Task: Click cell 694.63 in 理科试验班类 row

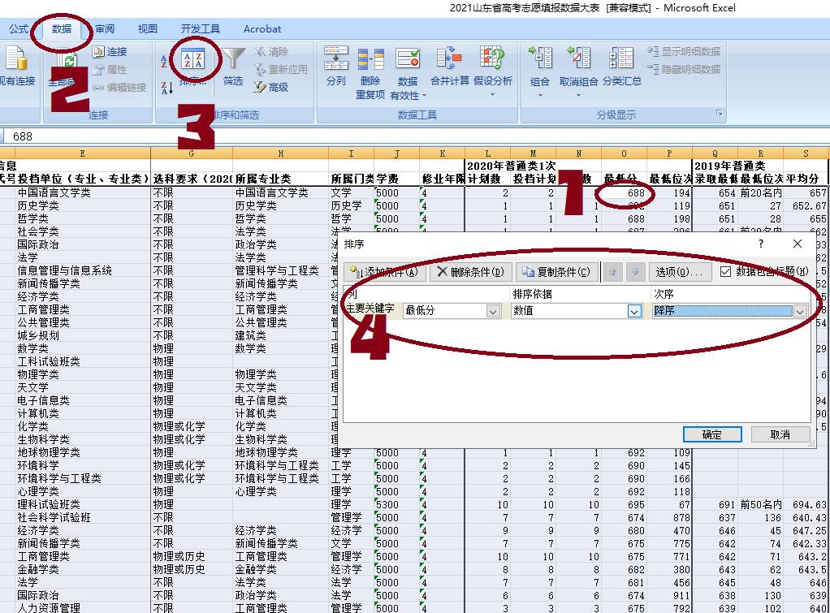Action: 806,504
